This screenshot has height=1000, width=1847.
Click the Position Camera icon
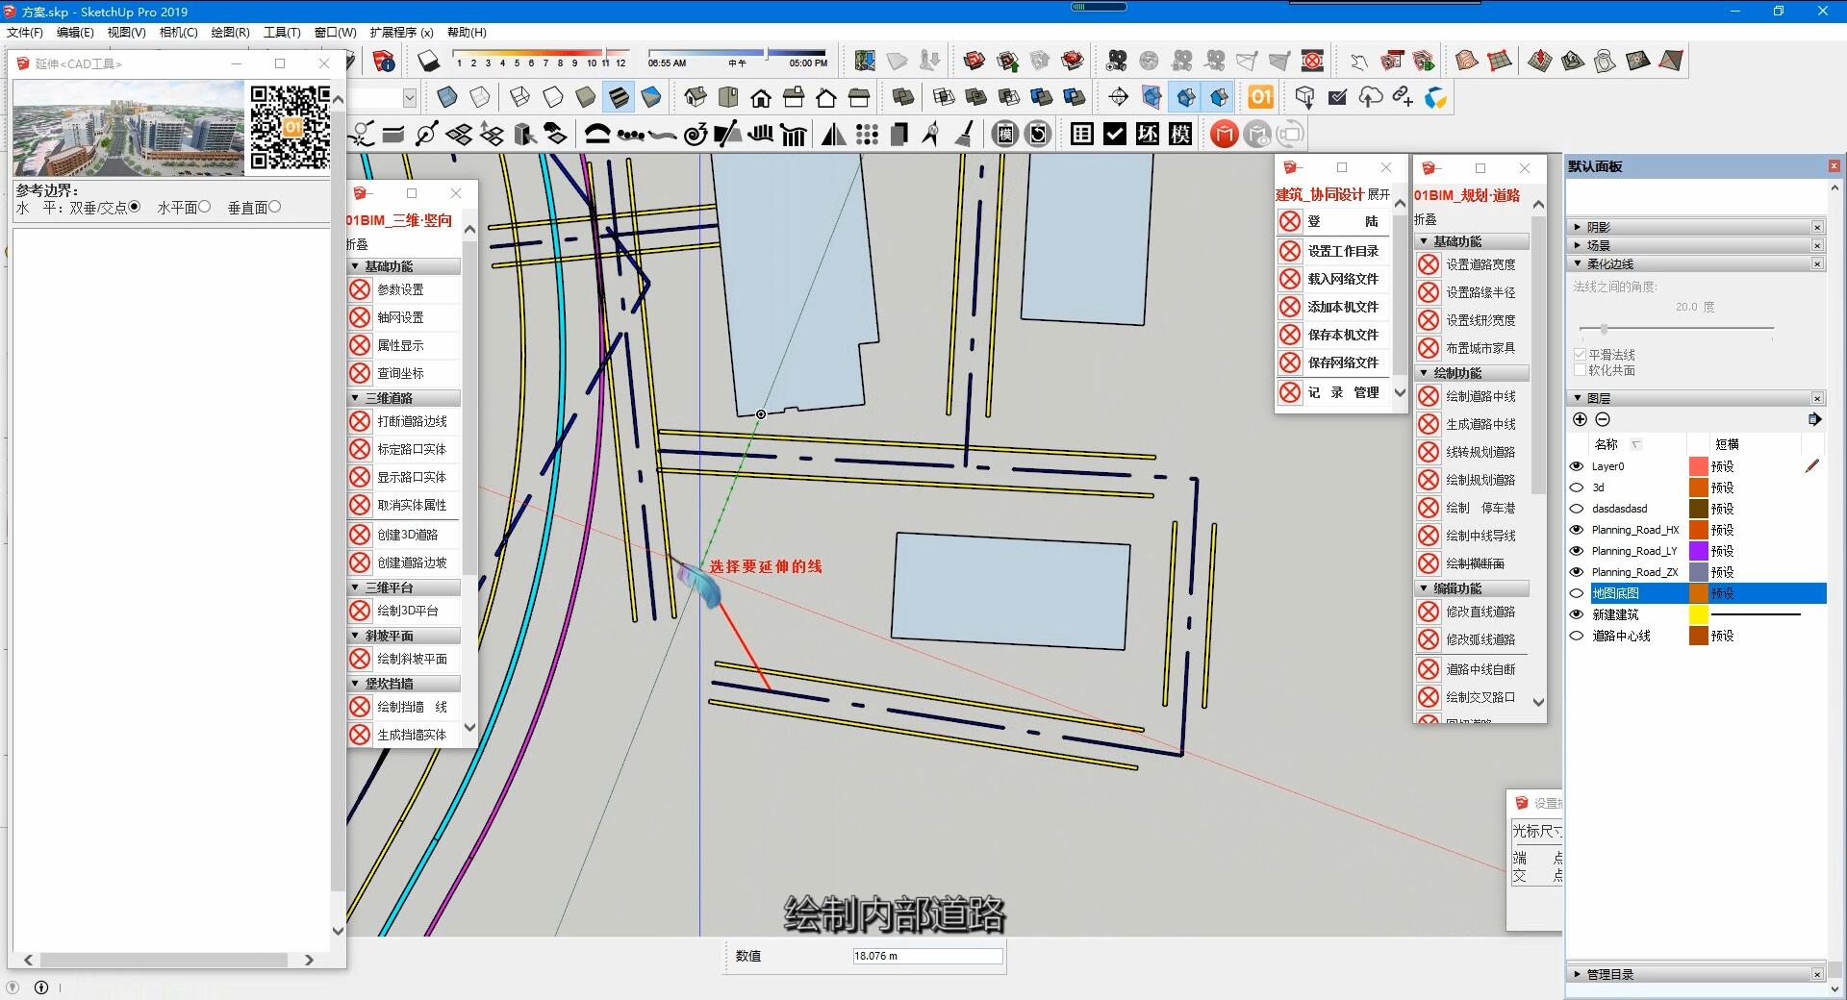[1117, 61]
